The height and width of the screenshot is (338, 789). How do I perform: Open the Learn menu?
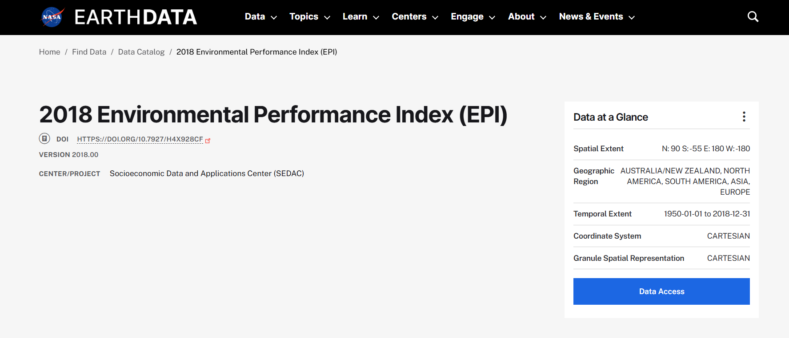[x=355, y=17]
